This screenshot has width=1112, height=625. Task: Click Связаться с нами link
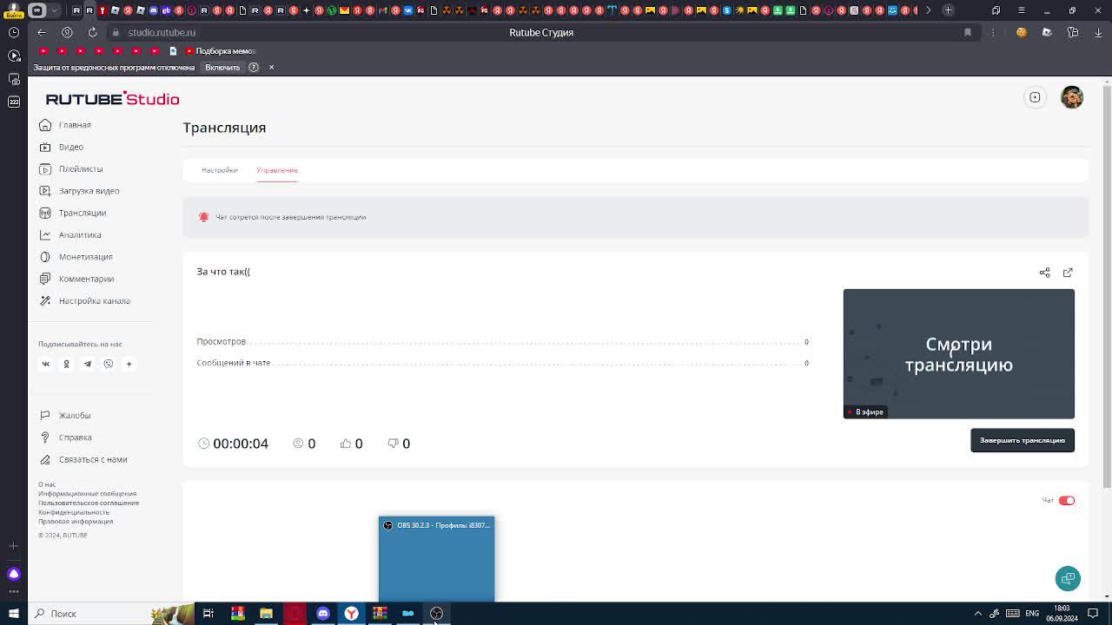point(83,460)
